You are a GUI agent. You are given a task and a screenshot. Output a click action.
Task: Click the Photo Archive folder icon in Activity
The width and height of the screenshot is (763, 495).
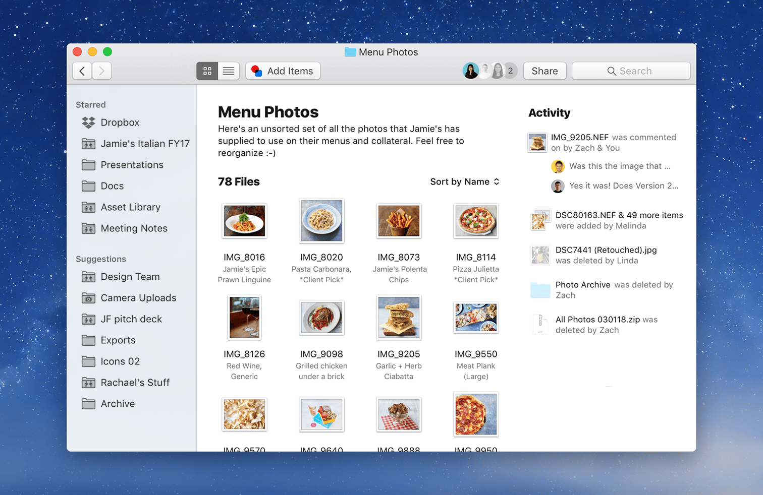point(540,290)
